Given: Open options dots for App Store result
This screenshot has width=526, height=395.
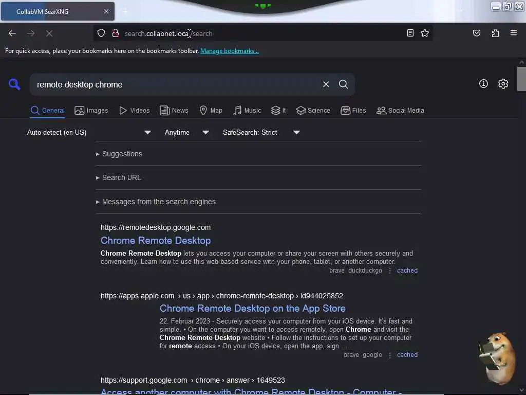Looking at the screenshot, I should 390,355.
